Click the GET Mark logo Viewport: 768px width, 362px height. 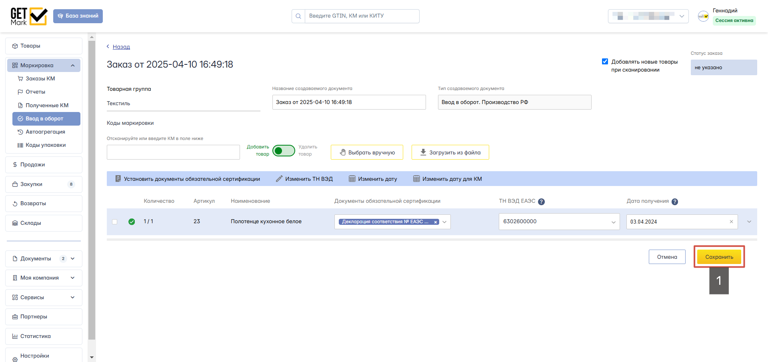click(29, 16)
